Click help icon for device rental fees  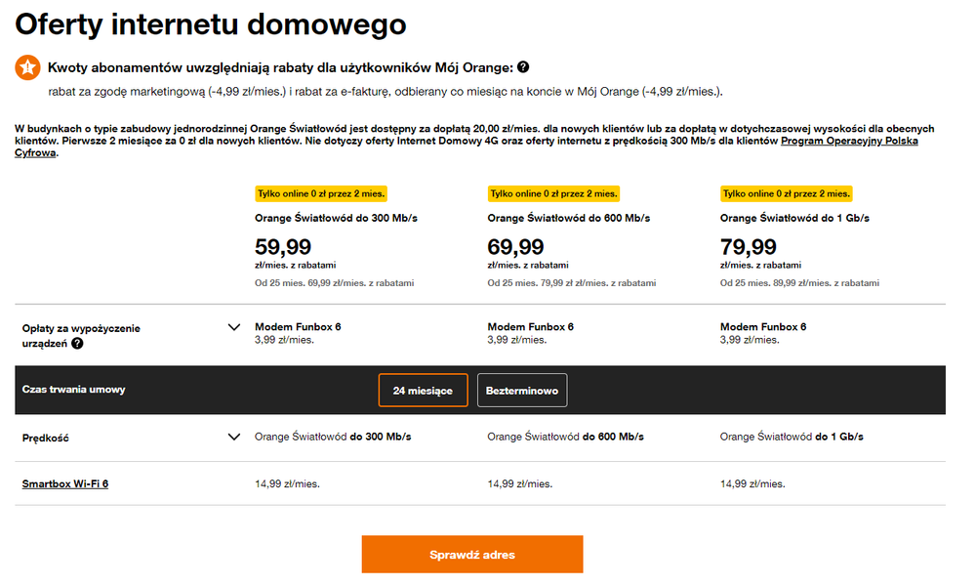77,343
